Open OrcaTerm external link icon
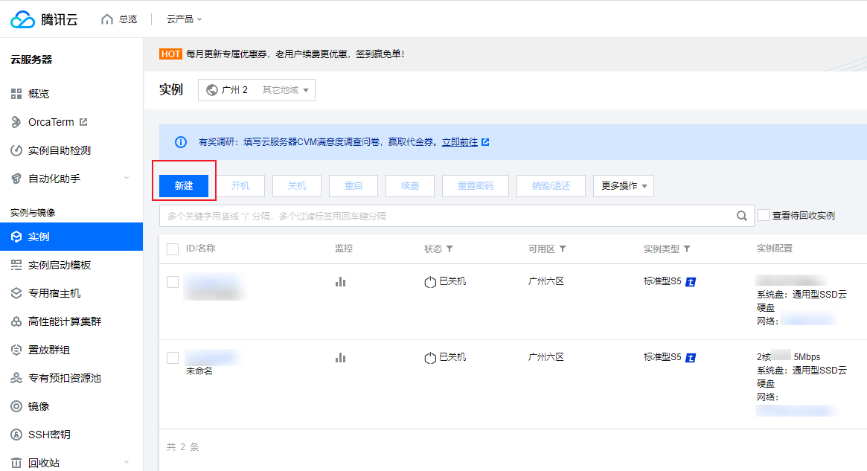 point(83,121)
